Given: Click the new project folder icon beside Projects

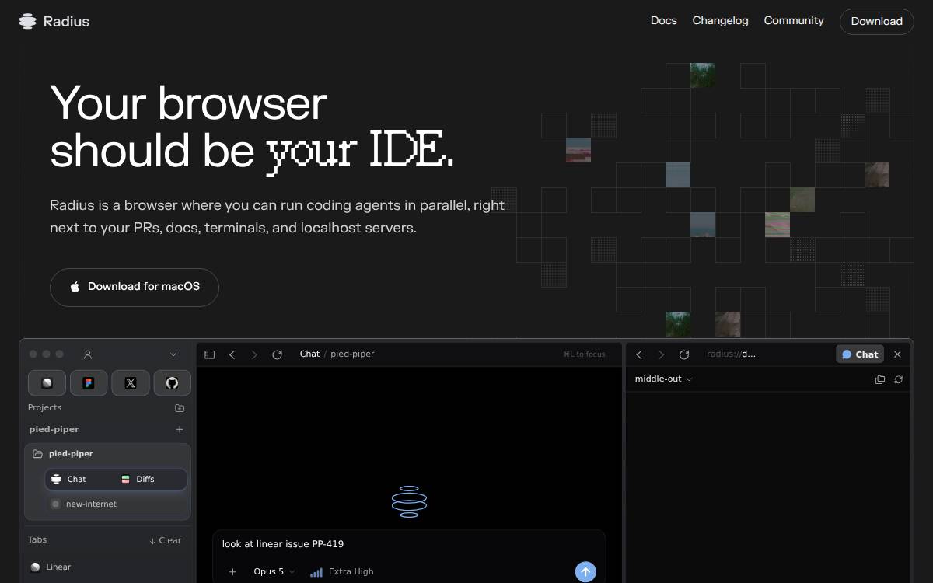Looking at the screenshot, I should (180, 408).
